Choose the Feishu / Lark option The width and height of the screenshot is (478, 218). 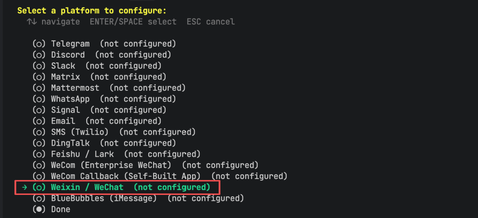pos(116,154)
